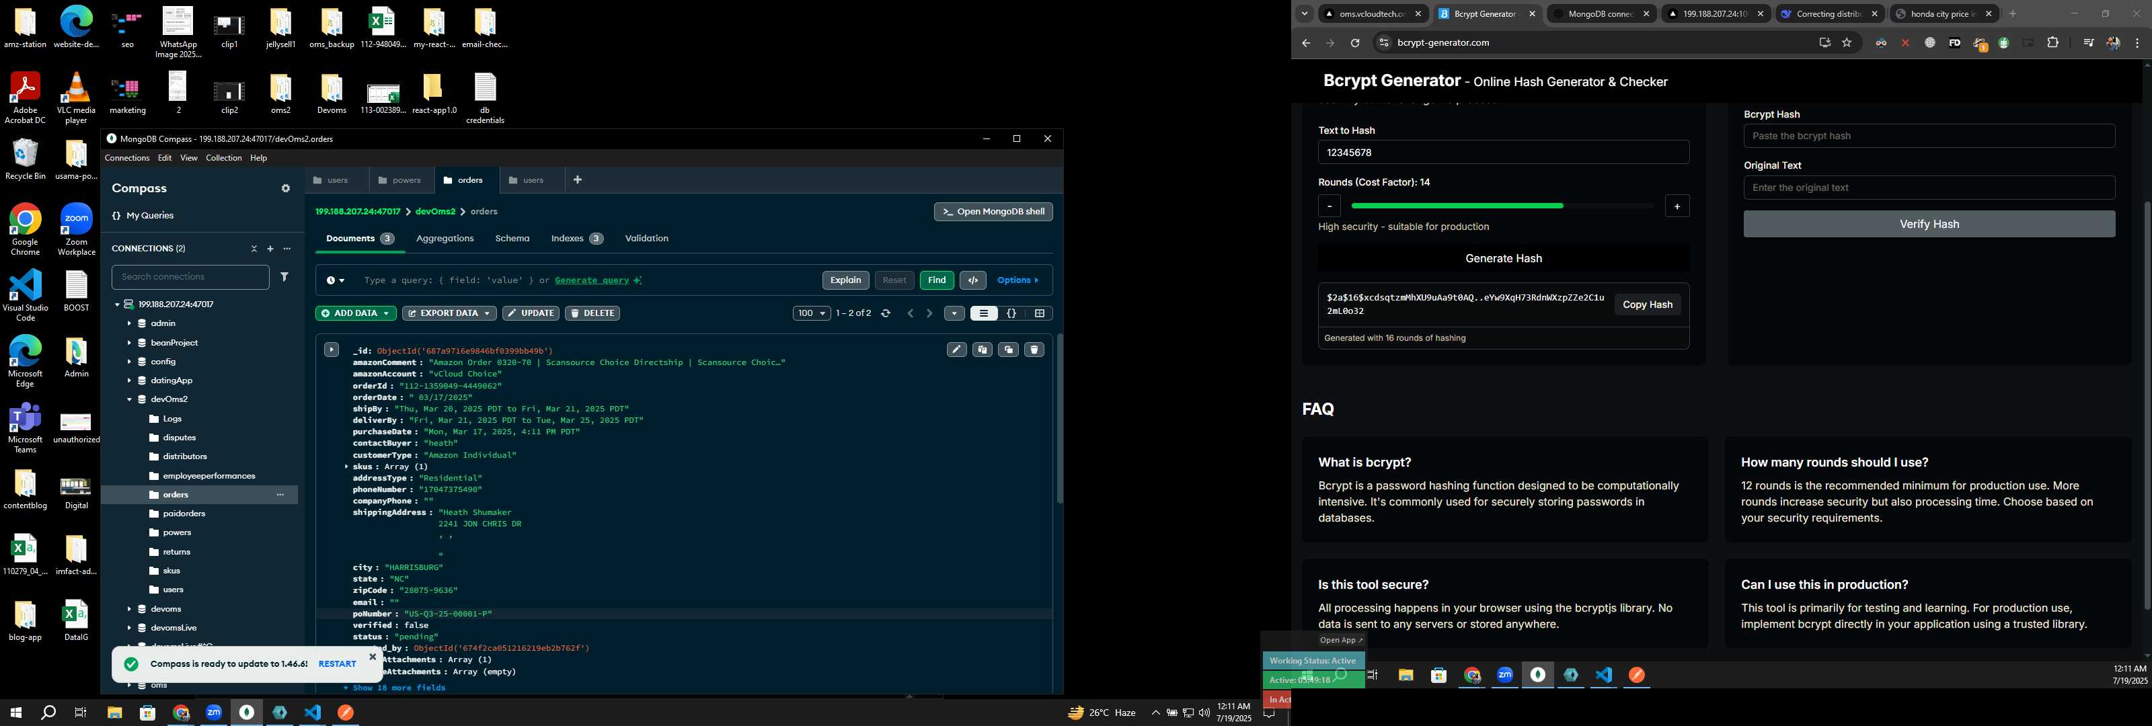Click Generate query link
The height and width of the screenshot is (726, 2152).
[x=592, y=281]
